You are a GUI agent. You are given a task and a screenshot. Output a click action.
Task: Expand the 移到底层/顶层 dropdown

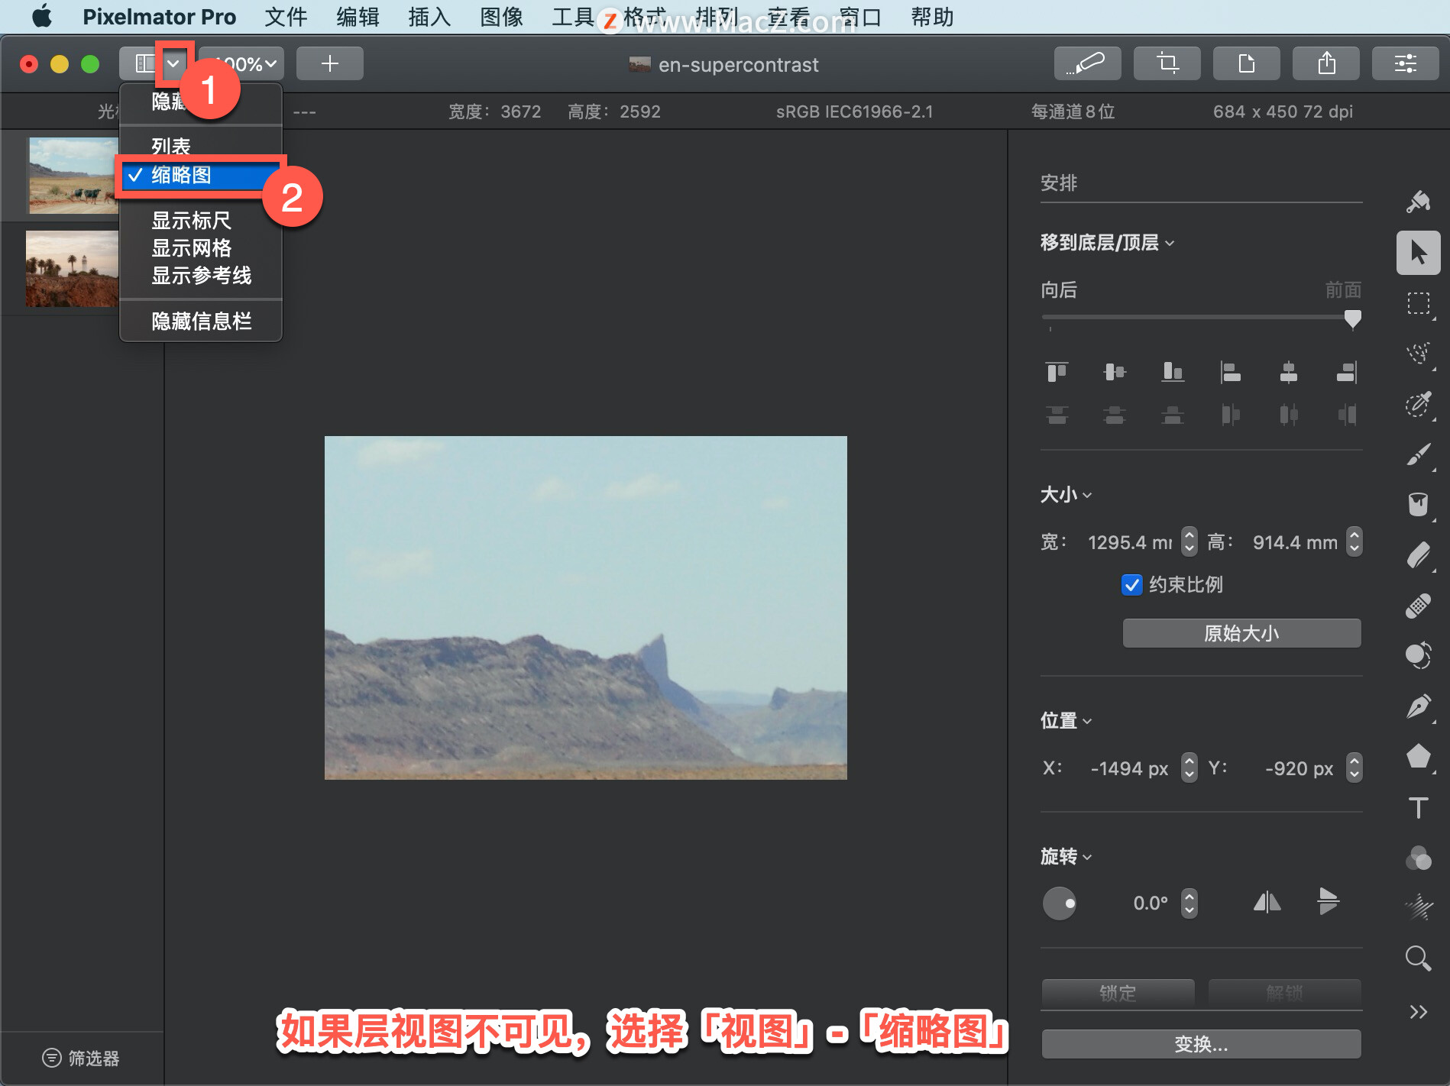click(1108, 243)
